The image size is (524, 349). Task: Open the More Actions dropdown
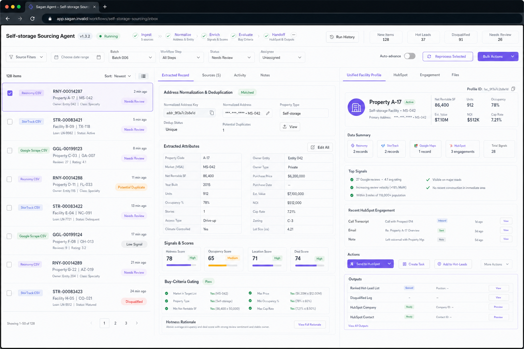[496, 264]
